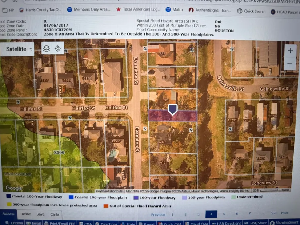Click the blue property marker pin

click(172, 109)
